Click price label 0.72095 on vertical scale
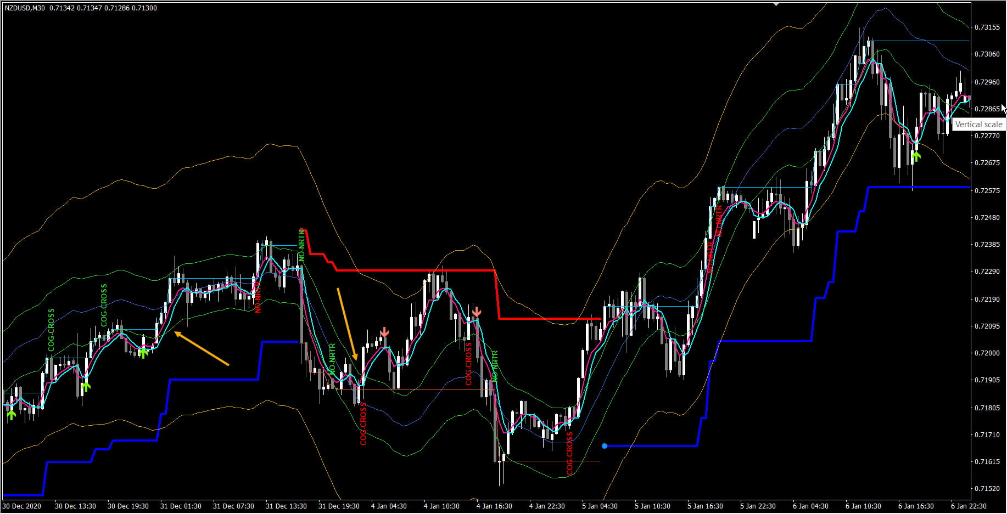 click(987, 326)
